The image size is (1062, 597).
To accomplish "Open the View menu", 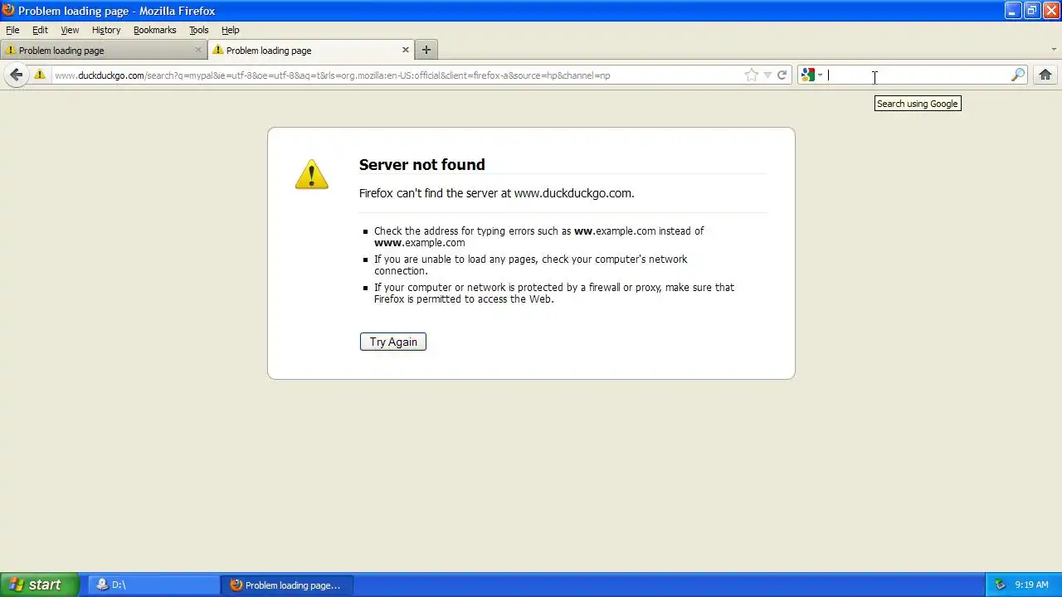I will tap(70, 30).
